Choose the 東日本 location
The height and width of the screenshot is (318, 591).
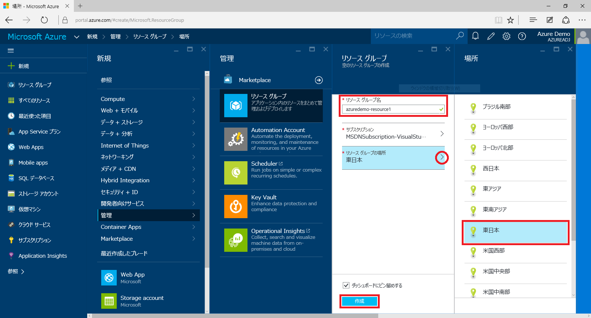pyautogui.click(x=515, y=232)
